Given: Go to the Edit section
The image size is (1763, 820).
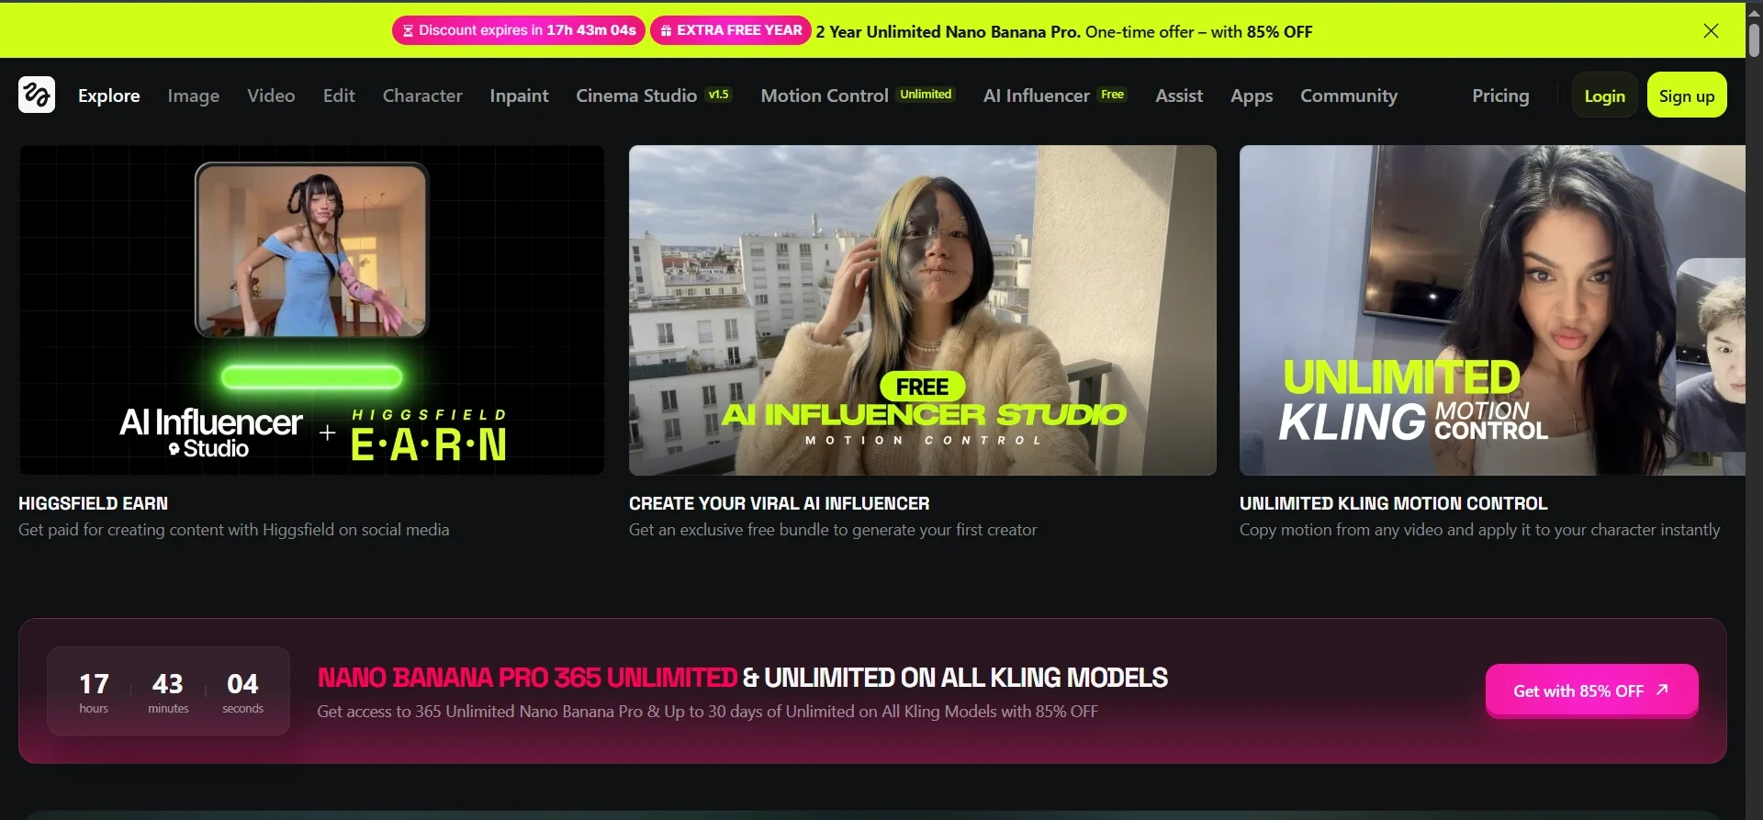Looking at the screenshot, I should click(339, 95).
